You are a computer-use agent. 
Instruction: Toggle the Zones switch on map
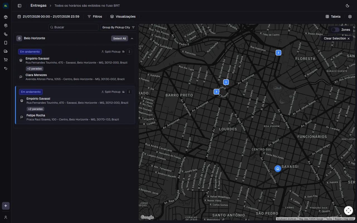coord(335,30)
